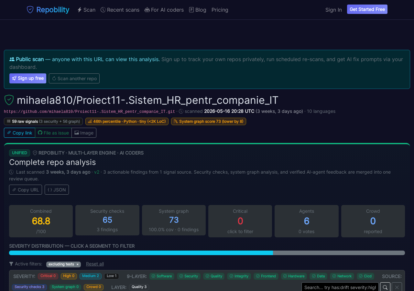Click the Get Started Free button
Screen dimensions: 414x291
coord(367,9)
